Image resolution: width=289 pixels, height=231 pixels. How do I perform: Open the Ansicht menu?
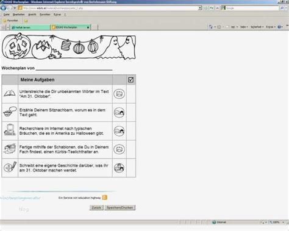tap(32, 15)
